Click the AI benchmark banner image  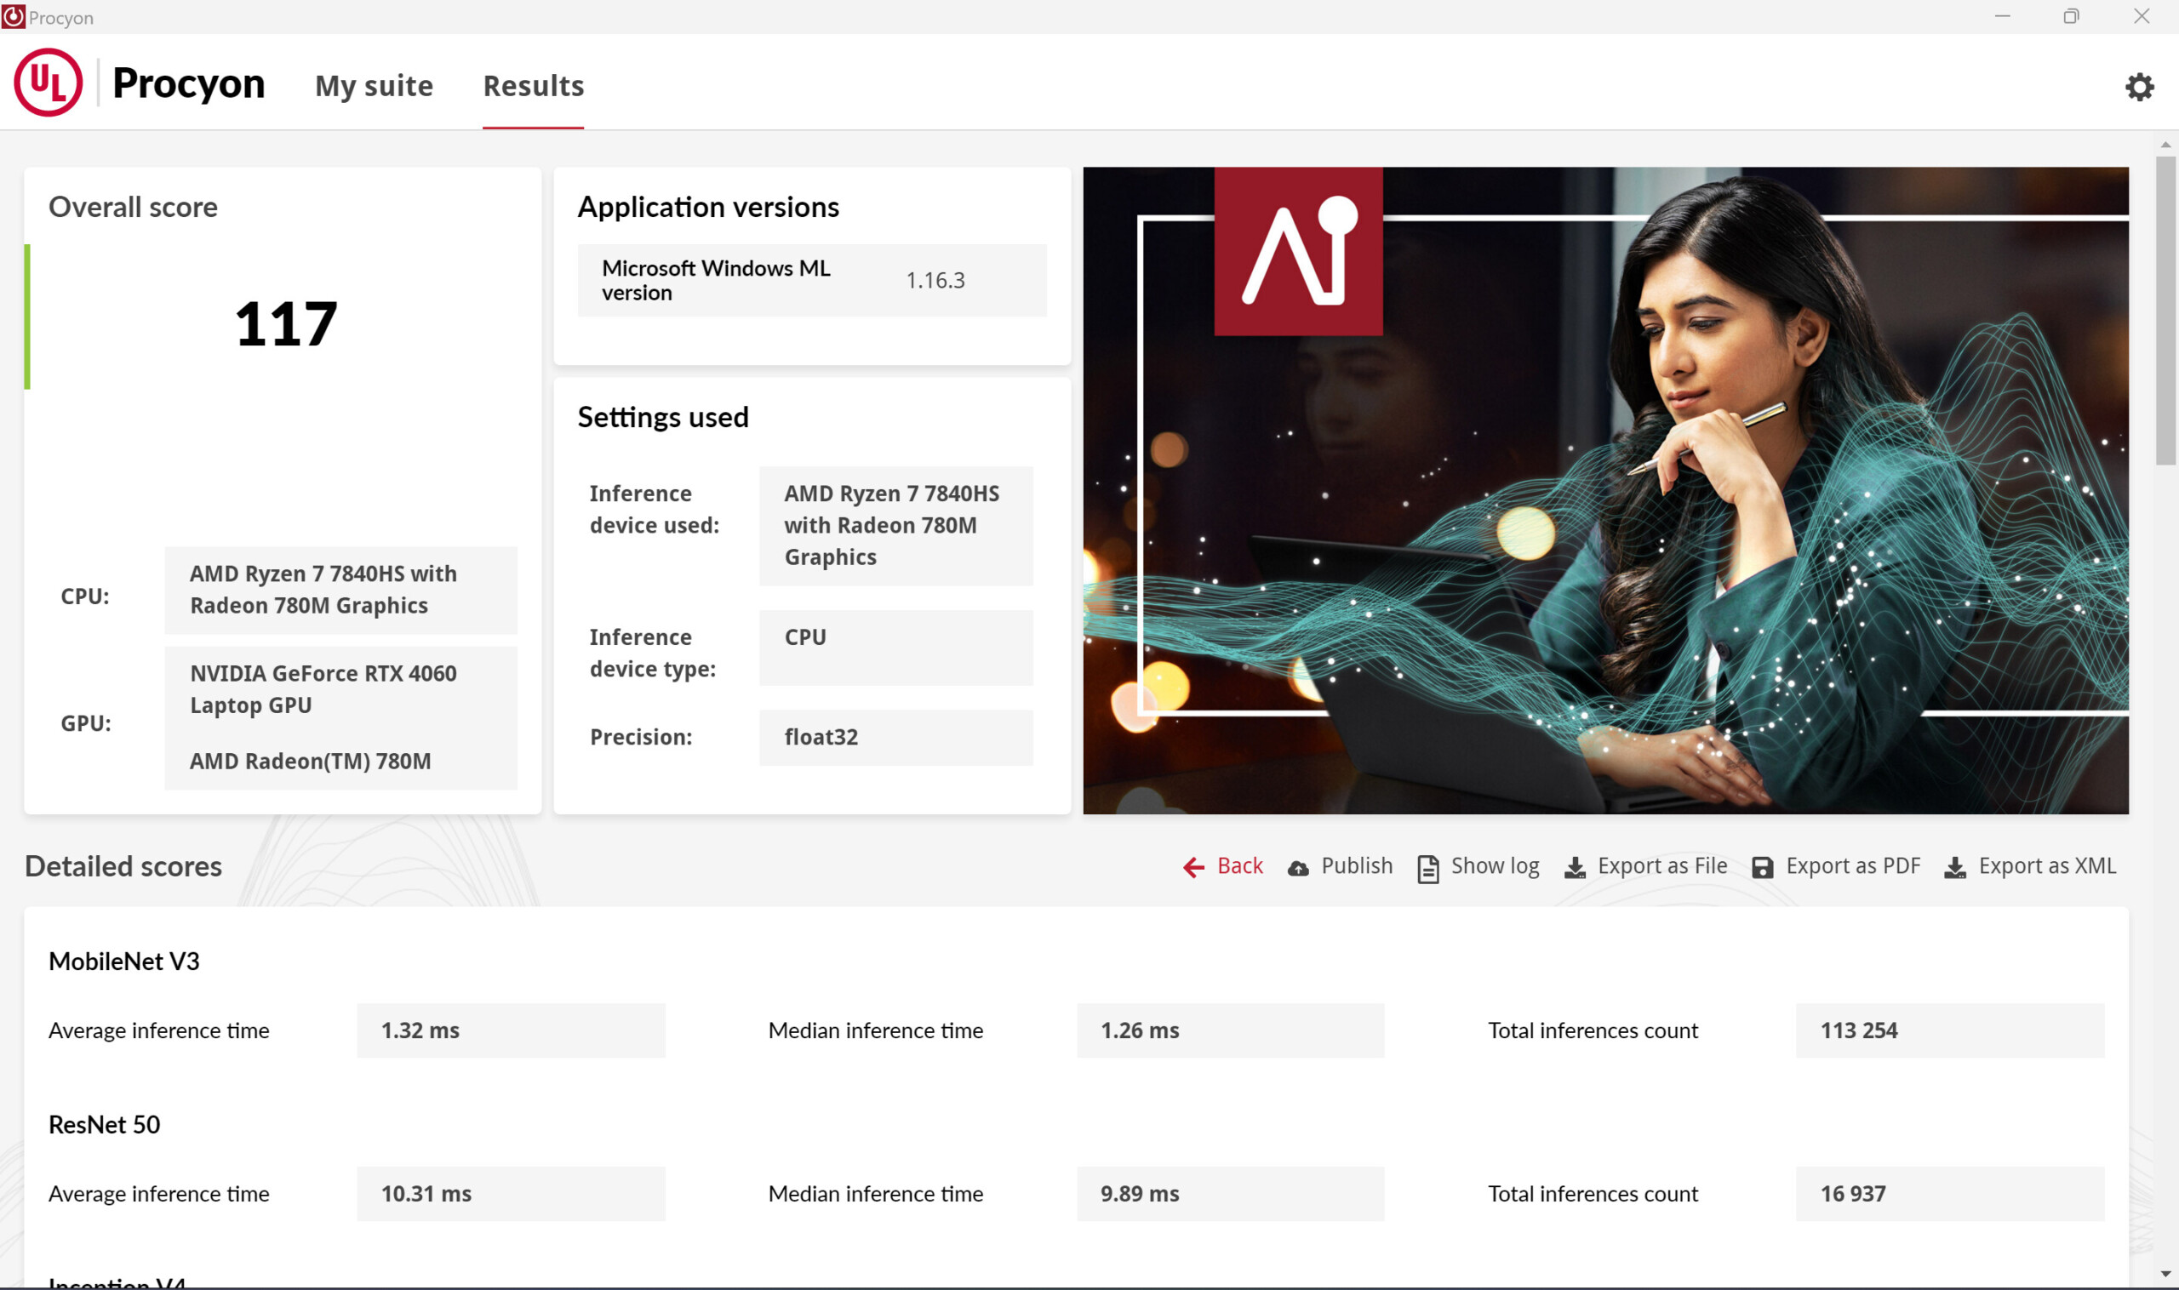(x=1605, y=490)
